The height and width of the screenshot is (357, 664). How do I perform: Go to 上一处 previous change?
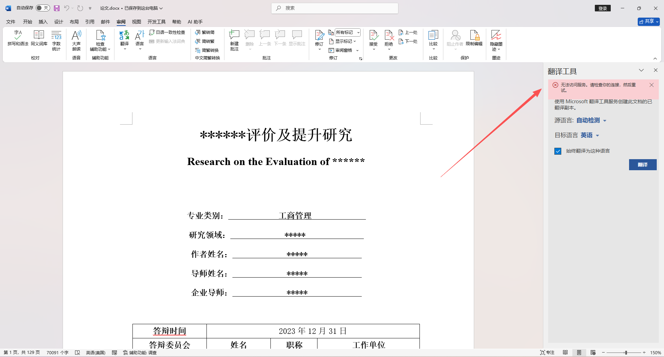pyautogui.click(x=408, y=32)
